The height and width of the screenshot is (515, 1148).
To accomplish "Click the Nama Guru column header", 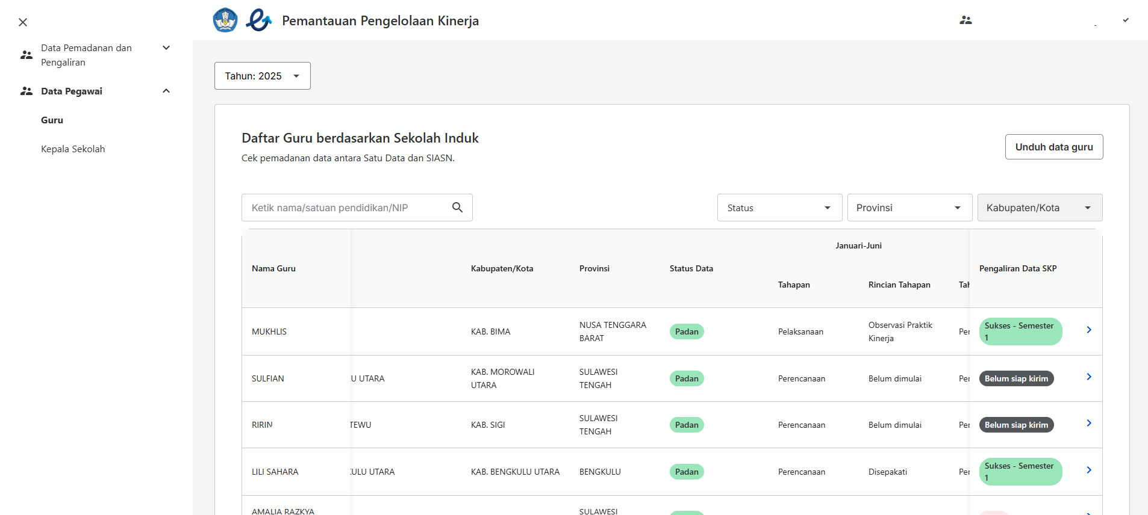I will click(x=273, y=268).
